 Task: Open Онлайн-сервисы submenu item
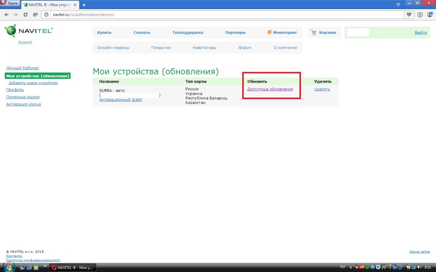[x=113, y=48]
